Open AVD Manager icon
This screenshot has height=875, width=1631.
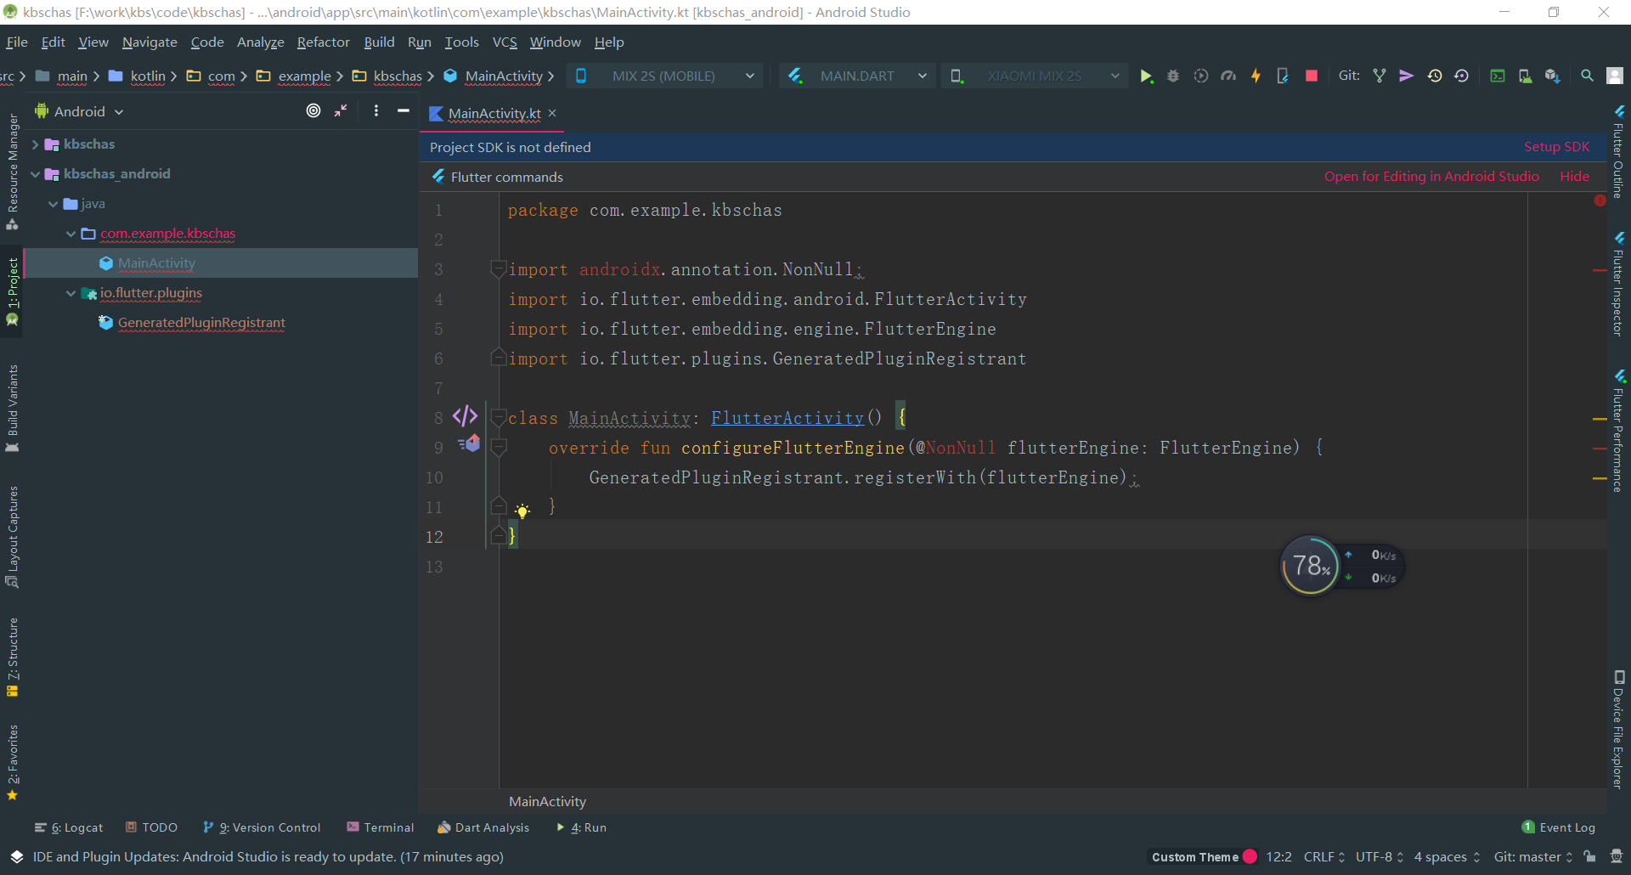(1526, 76)
